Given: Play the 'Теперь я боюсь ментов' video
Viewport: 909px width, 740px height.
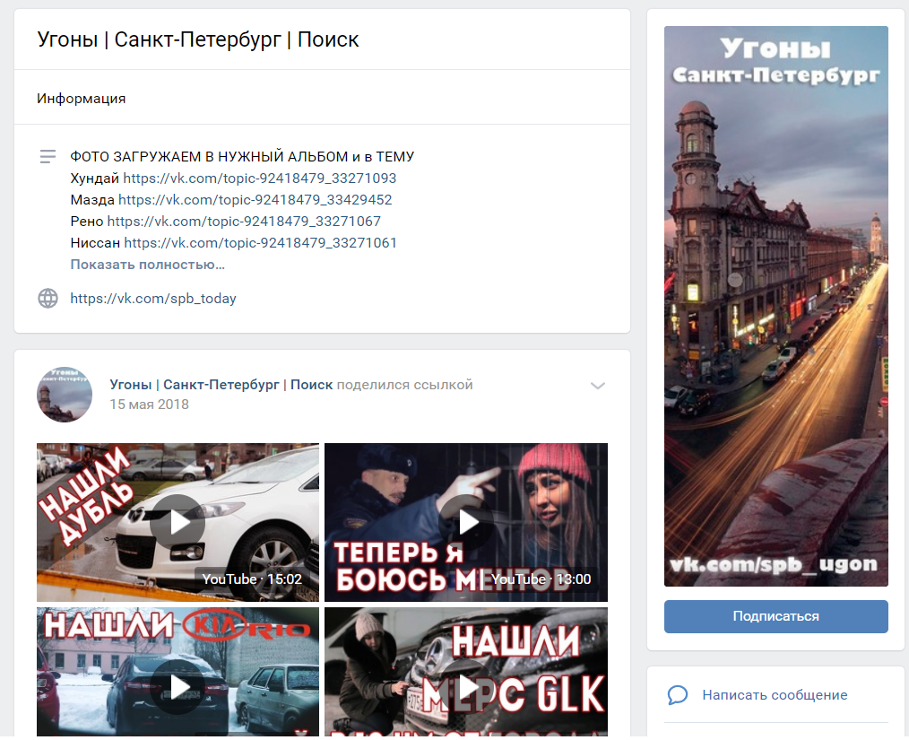Looking at the screenshot, I should pos(466,522).
